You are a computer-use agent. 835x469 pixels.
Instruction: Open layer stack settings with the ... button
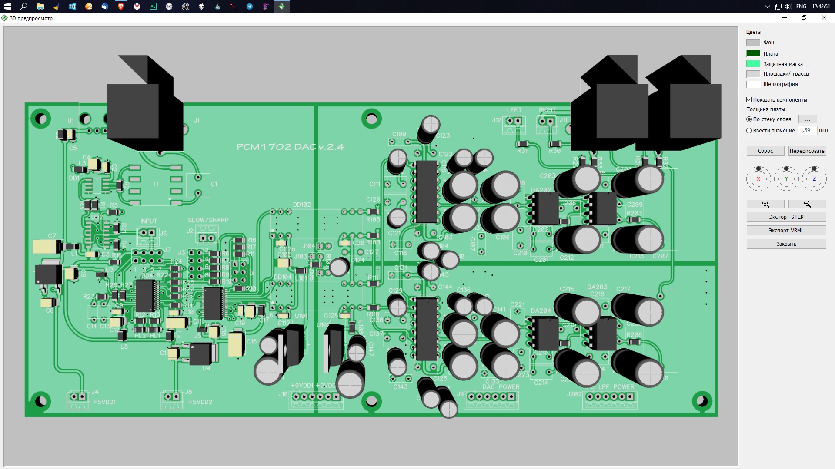(x=808, y=119)
